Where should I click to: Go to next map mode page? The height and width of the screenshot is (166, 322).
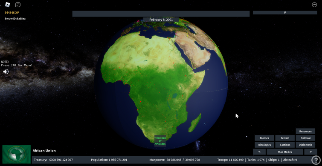[x=310, y=152]
